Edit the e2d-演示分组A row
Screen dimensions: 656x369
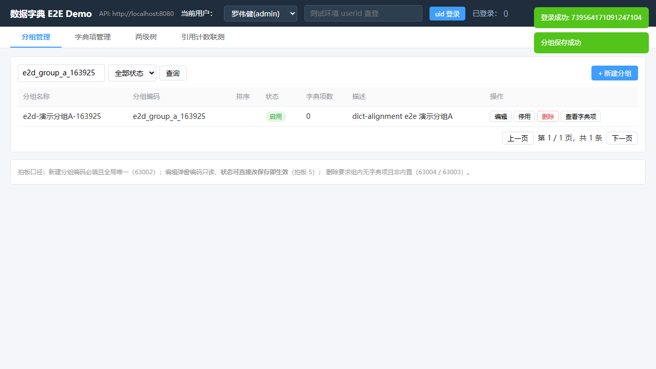501,116
